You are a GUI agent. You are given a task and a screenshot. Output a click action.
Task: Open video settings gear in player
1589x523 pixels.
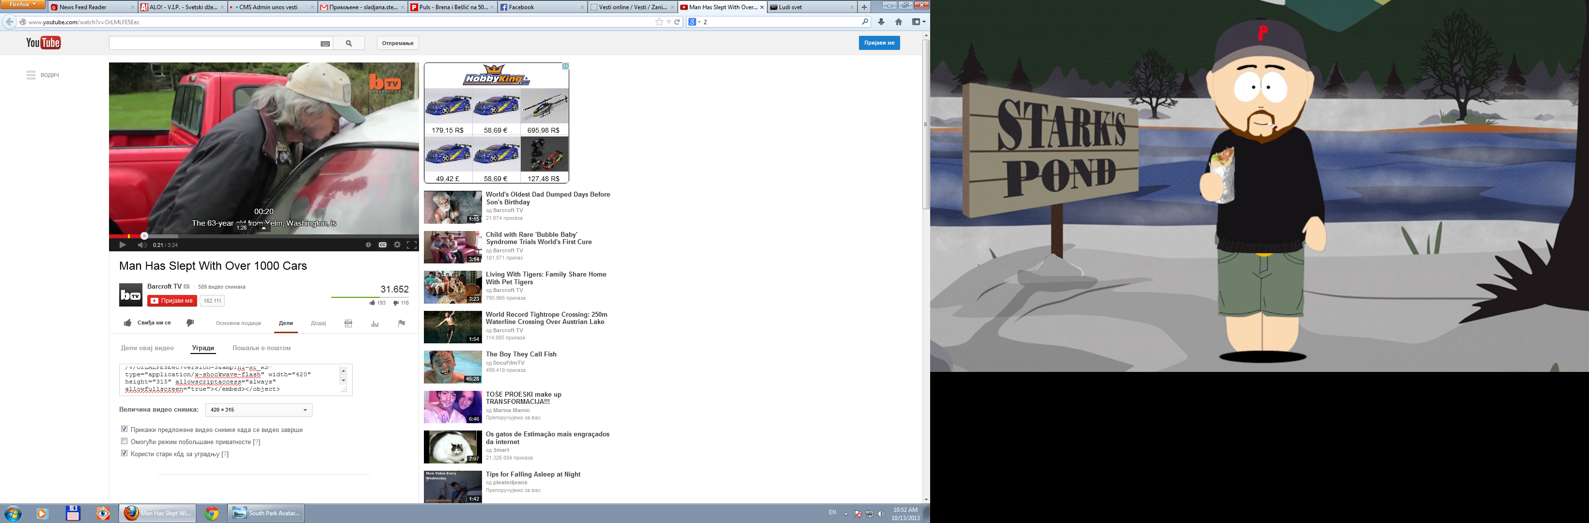pos(397,245)
